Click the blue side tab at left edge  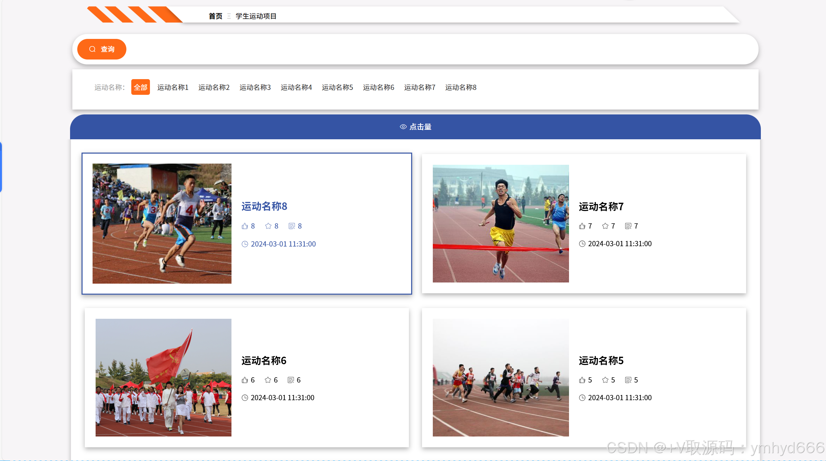point(1,167)
